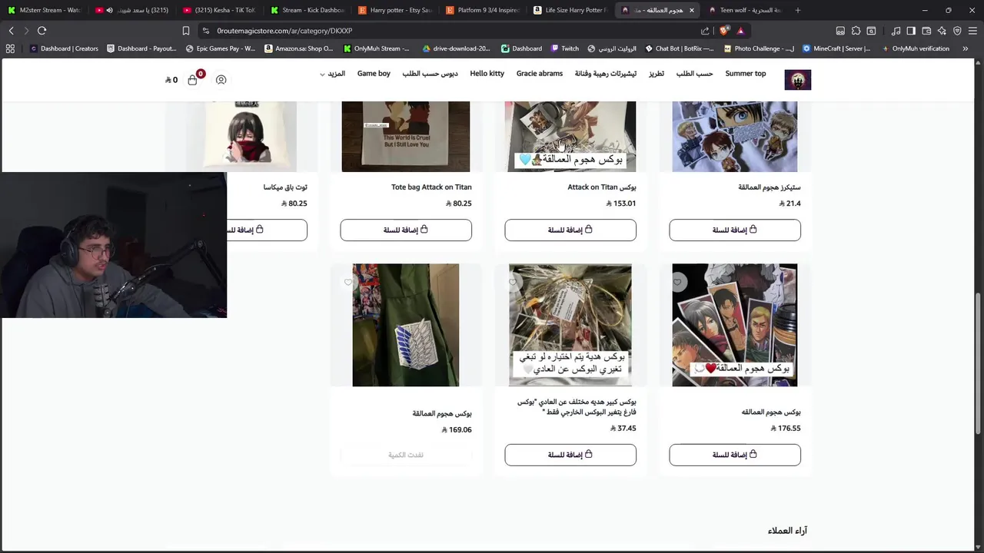The width and height of the screenshot is (984, 553).
Task: Open the Game boy category
Action: click(374, 74)
